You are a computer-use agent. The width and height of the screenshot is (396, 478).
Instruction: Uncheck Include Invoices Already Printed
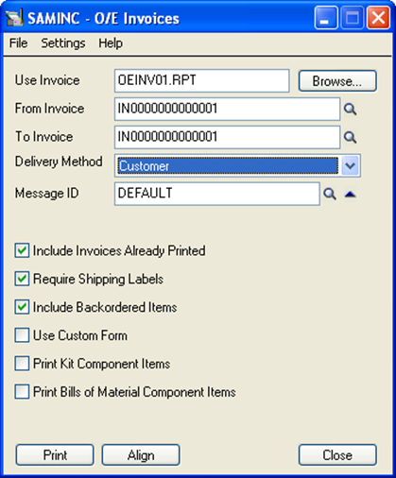(22, 250)
